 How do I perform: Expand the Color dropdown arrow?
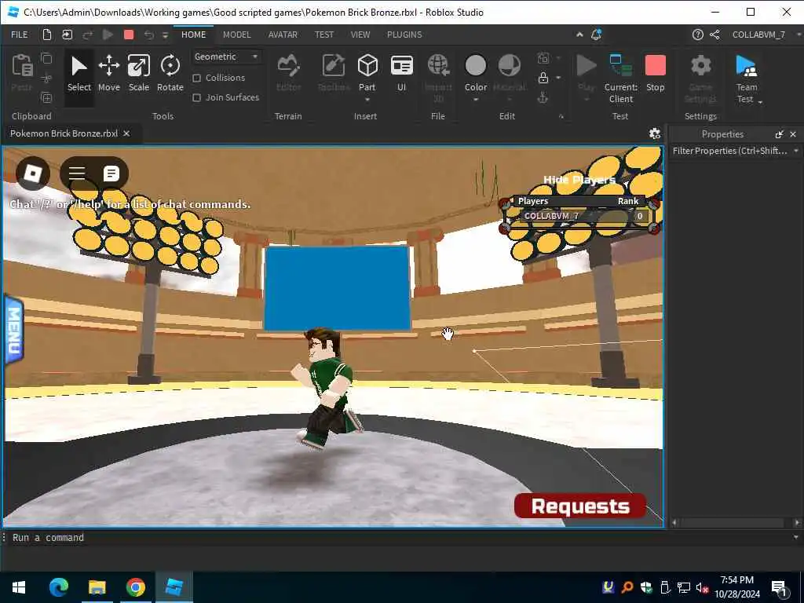pos(475,100)
